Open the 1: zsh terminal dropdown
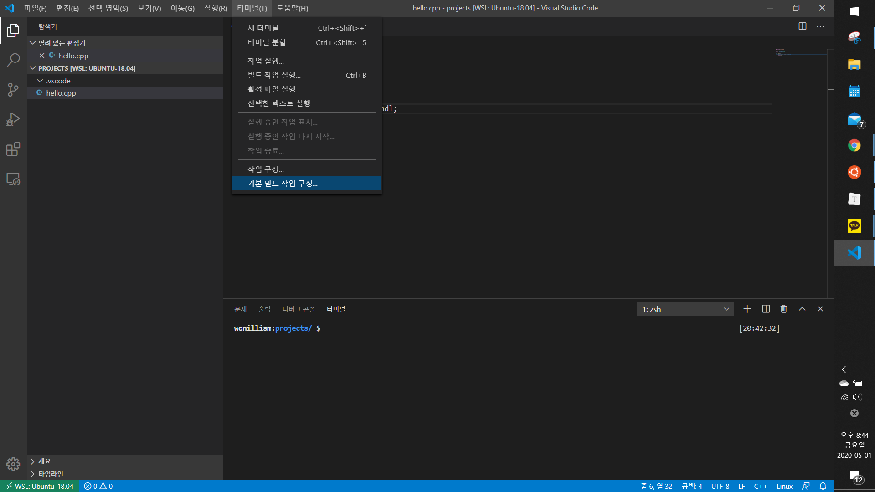Screen dimensions: 875x492 pyautogui.click(x=685, y=309)
